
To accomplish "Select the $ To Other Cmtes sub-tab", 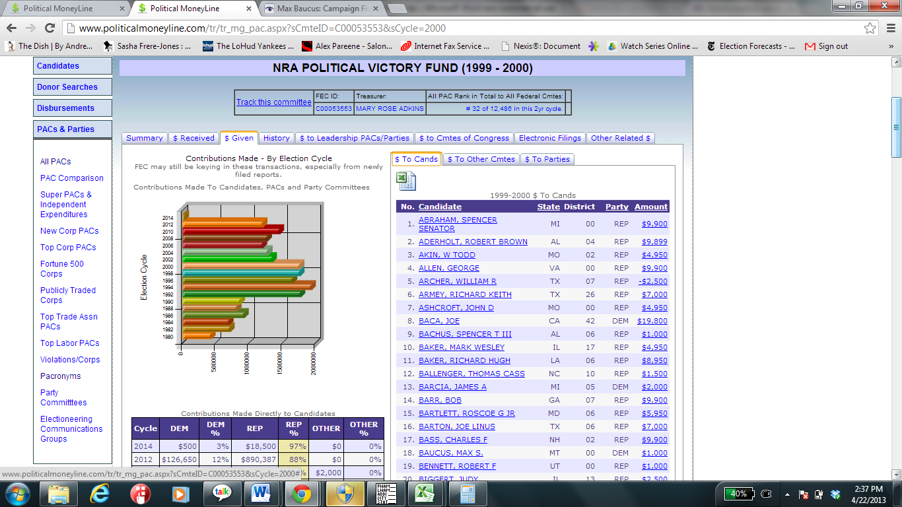I will [x=481, y=159].
